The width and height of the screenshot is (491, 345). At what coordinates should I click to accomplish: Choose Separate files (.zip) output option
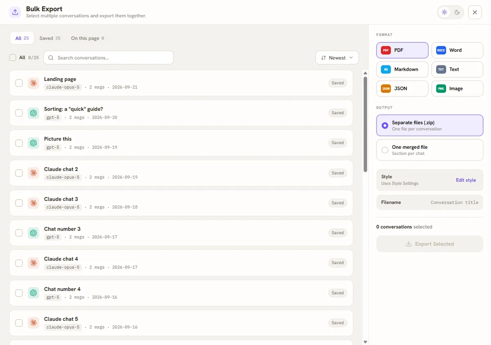[x=430, y=125]
